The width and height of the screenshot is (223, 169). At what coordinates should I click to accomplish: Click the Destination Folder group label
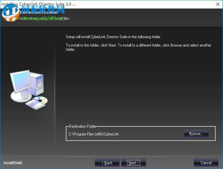pos(82,126)
